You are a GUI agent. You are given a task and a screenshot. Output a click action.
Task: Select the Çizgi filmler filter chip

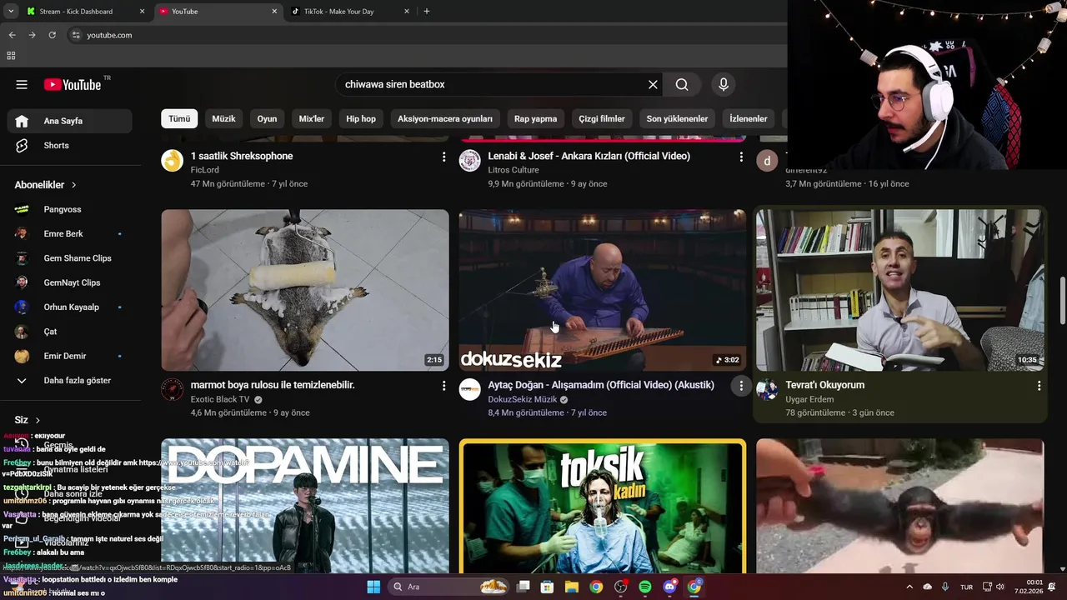(602, 118)
